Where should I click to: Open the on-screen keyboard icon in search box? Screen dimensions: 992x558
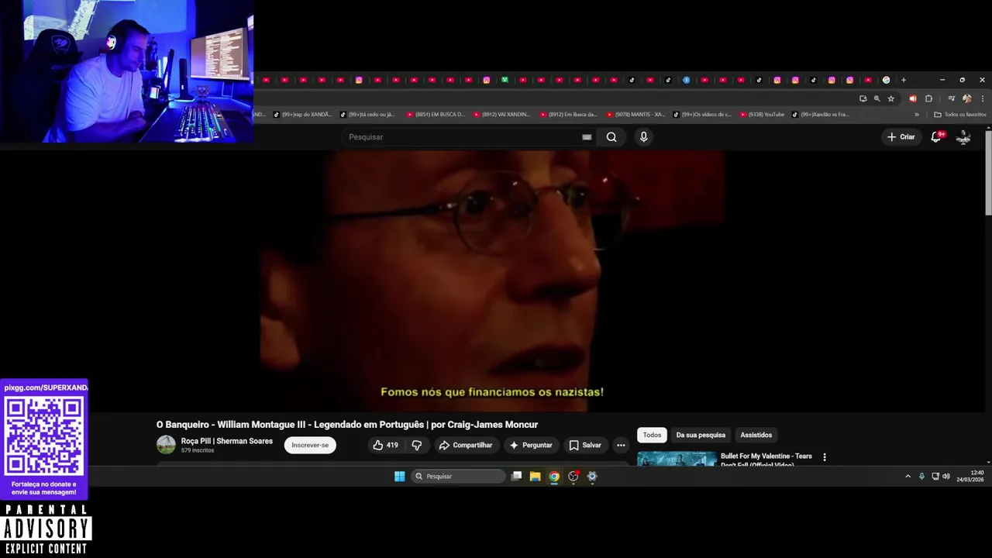click(587, 137)
